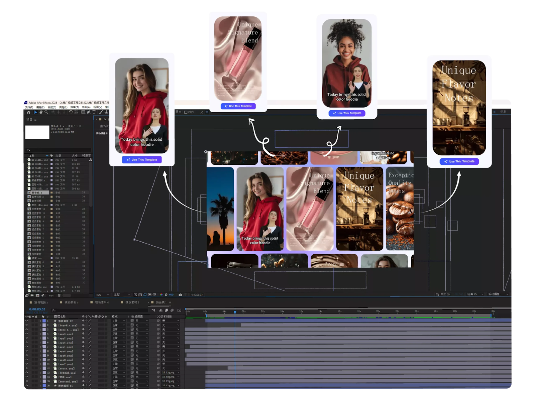
Task: Click label color swatch of layer 1
Action: [x=44, y=321]
